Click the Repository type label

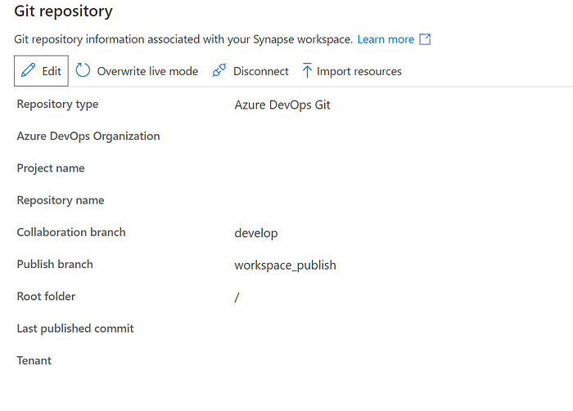58,105
